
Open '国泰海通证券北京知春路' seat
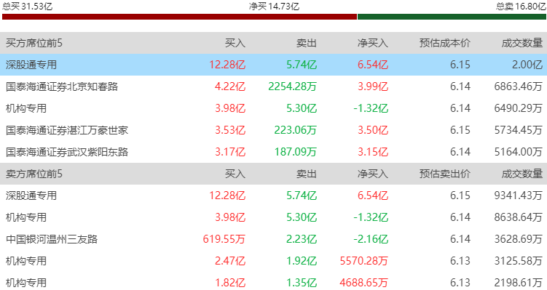point(62,86)
